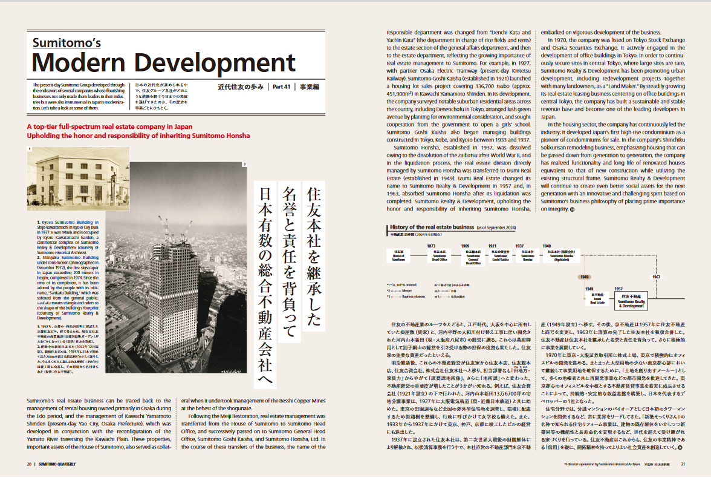Screen dimensions: 711x478
Task: Click the "1957" year label
Action: pyautogui.click(x=618, y=289)
